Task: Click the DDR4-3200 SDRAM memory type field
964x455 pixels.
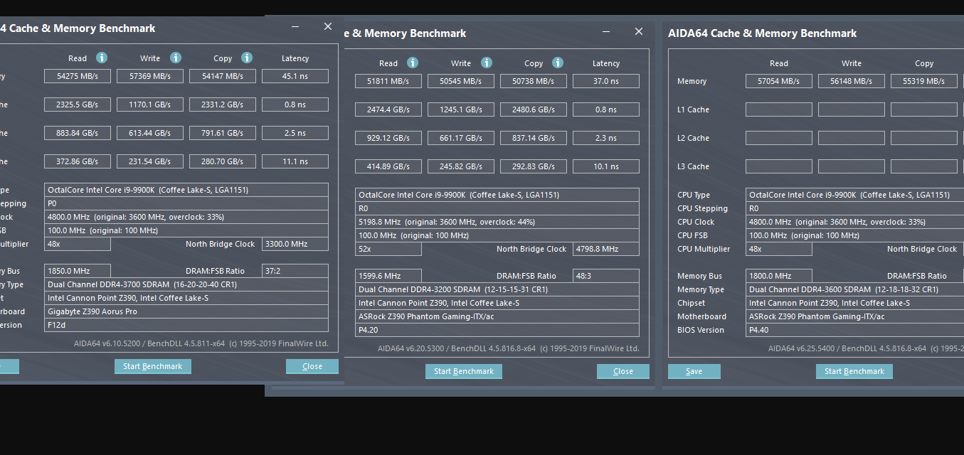Action: 497,289
